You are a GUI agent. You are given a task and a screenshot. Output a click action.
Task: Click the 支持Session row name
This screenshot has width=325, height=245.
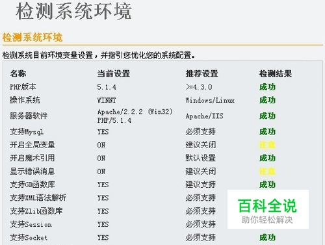(31, 224)
